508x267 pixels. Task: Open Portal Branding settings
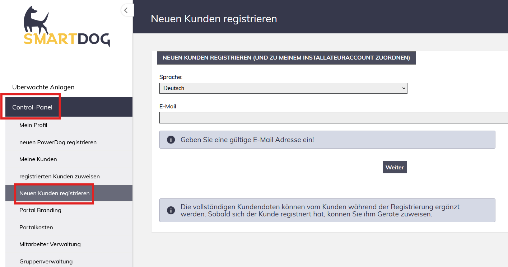point(40,210)
